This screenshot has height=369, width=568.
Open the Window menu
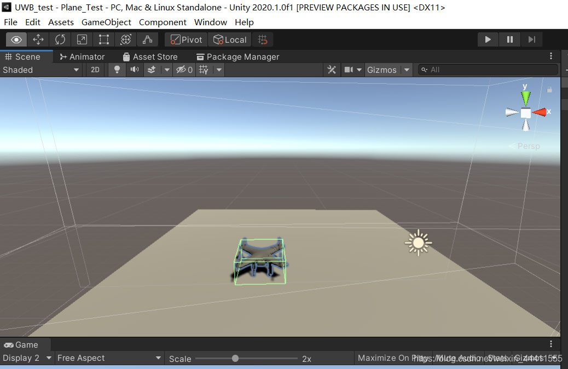(211, 22)
